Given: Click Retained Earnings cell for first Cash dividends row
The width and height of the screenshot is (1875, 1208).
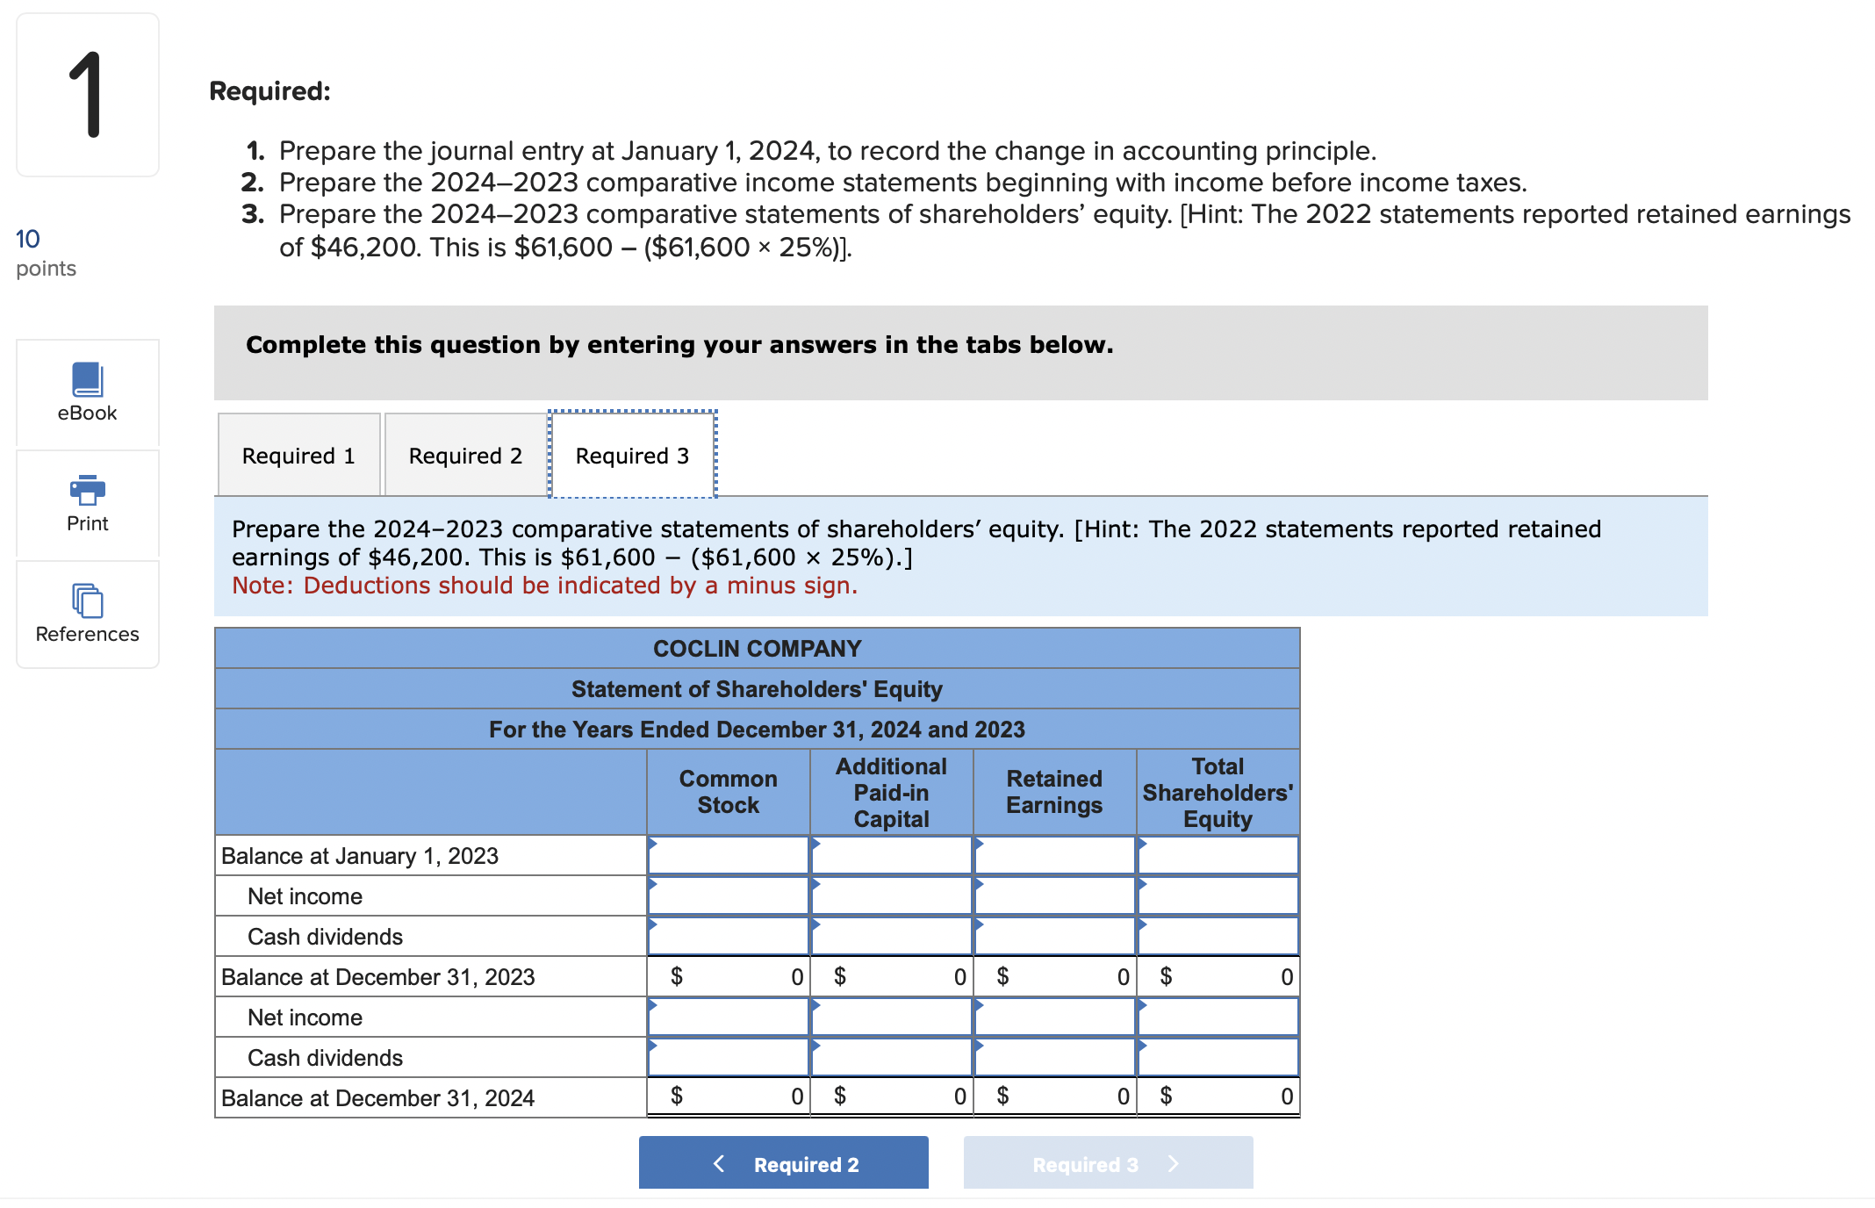Looking at the screenshot, I should (x=1054, y=936).
